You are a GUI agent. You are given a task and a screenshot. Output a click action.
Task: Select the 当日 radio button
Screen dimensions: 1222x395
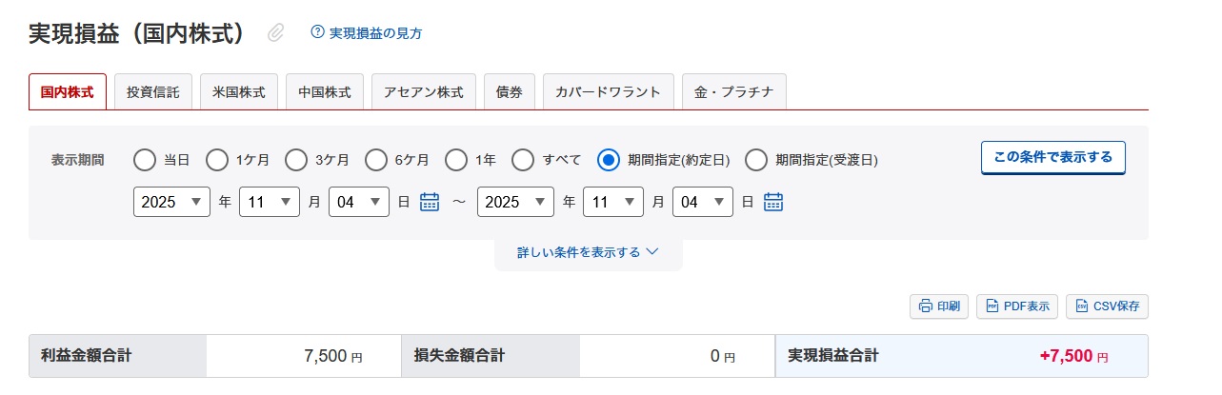point(145,160)
